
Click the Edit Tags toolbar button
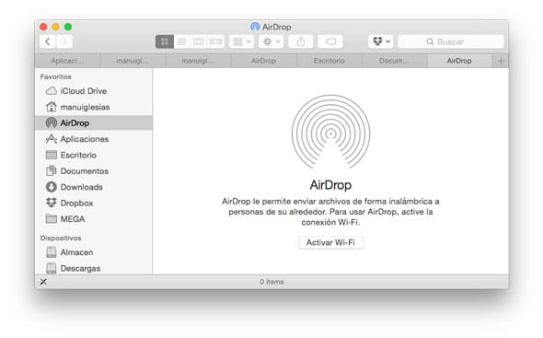(x=330, y=41)
